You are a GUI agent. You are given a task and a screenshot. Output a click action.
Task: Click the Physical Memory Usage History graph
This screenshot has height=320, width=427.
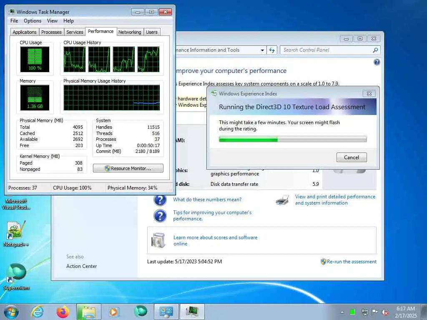pos(112,97)
